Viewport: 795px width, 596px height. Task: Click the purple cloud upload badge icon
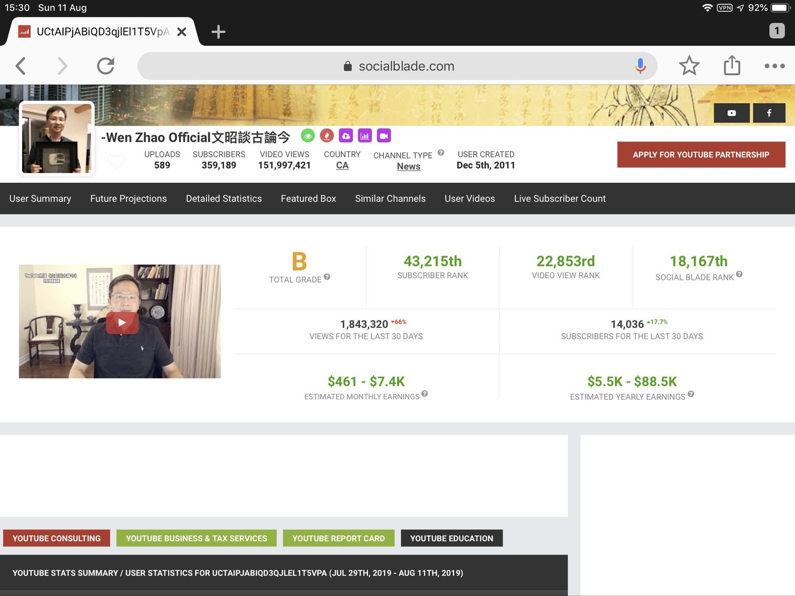click(346, 136)
